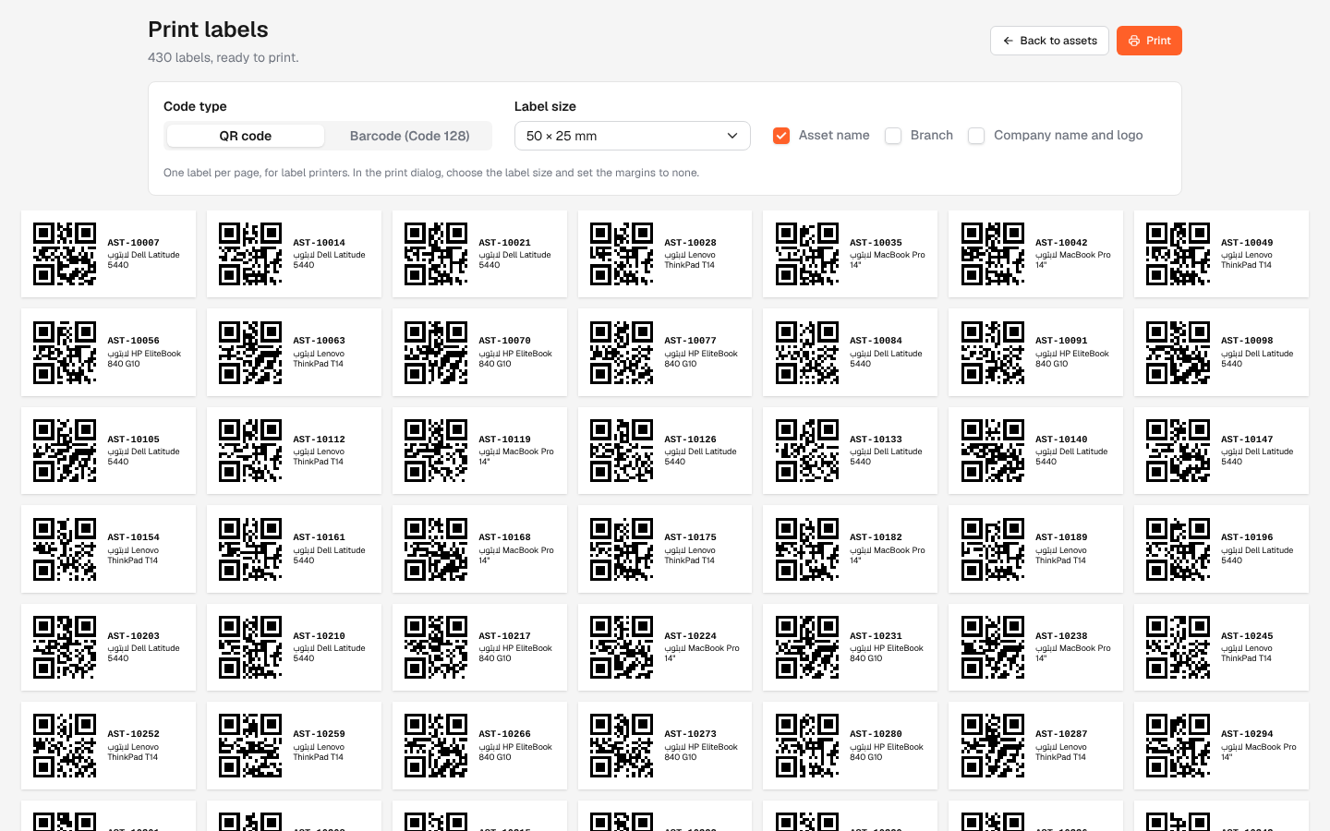Click the QR code for AST-10182
This screenshot has height=831, width=1330.
(807, 549)
